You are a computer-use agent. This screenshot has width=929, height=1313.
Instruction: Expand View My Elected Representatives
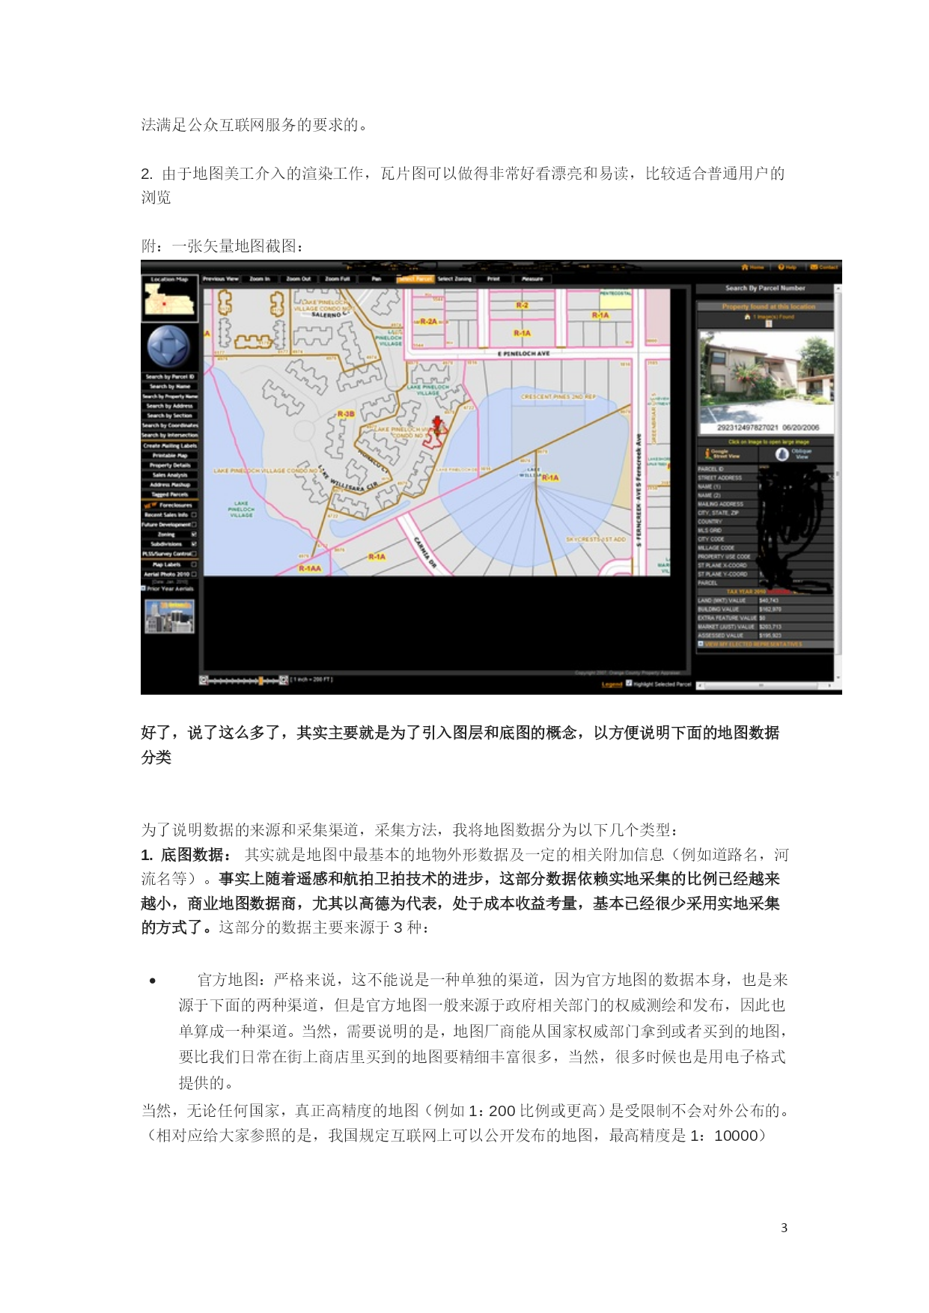(x=701, y=644)
